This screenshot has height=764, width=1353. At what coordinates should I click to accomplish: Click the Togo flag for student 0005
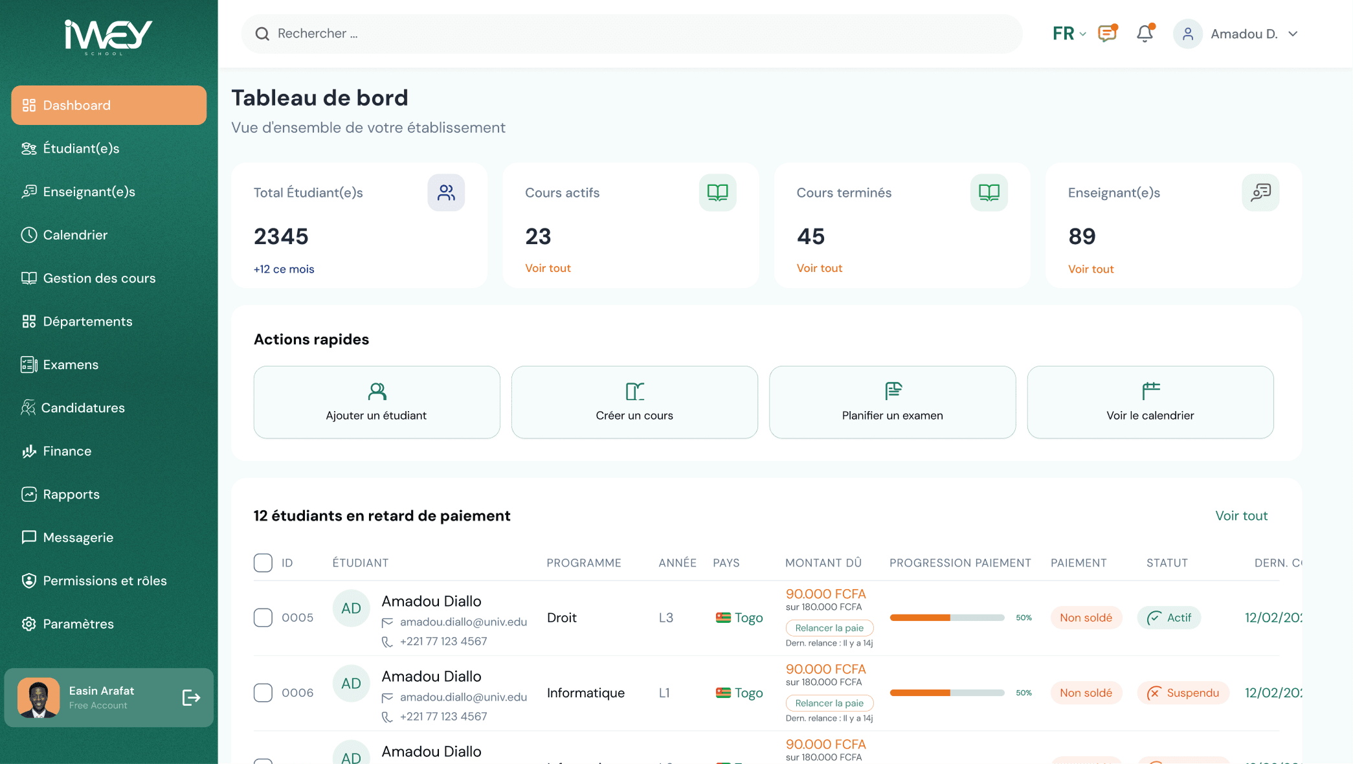(723, 618)
